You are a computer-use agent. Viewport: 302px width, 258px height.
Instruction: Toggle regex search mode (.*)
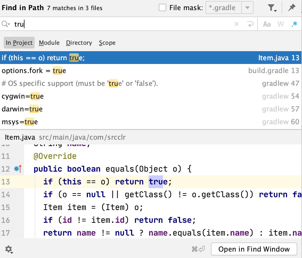click(x=295, y=24)
